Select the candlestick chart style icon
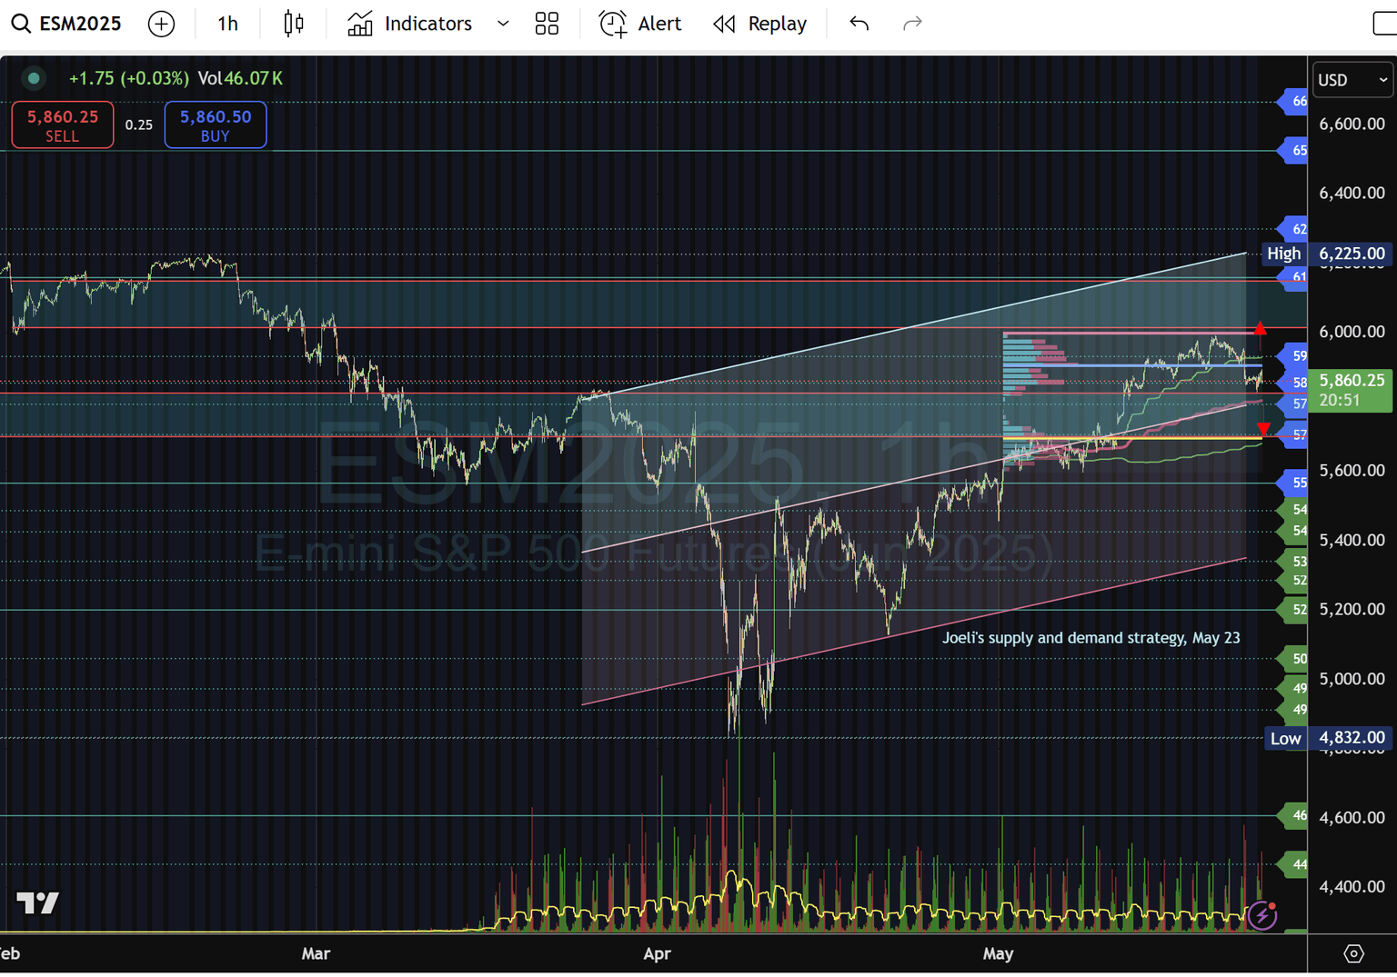Viewport: 1397px width, 977px height. pos(293,24)
